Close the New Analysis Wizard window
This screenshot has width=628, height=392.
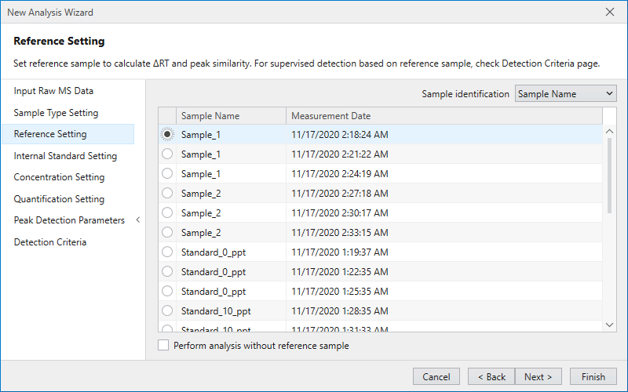pyautogui.click(x=610, y=12)
